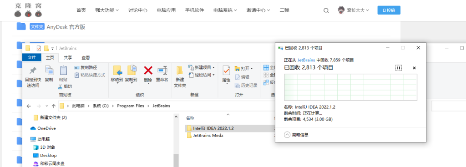Select the JetBrains Medz folder
This screenshot has height=167, width=466.
click(x=208, y=136)
